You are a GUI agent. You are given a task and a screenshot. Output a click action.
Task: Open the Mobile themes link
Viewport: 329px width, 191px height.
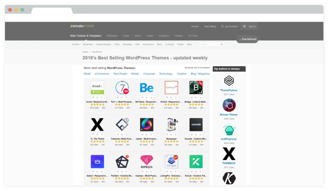click(x=135, y=74)
